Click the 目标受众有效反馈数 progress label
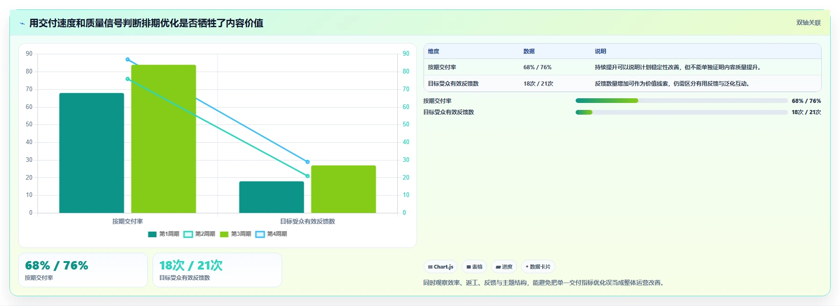Screen dimensions: 840x306 448,112
